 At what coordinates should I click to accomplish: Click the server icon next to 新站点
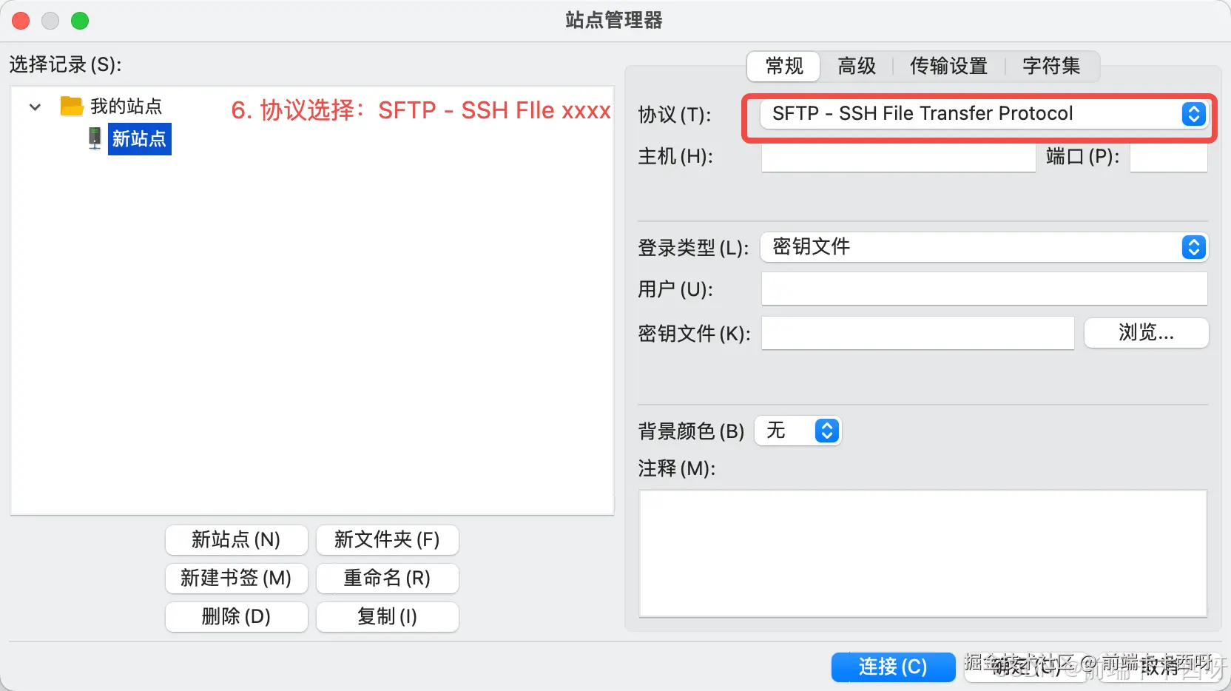[x=94, y=138]
